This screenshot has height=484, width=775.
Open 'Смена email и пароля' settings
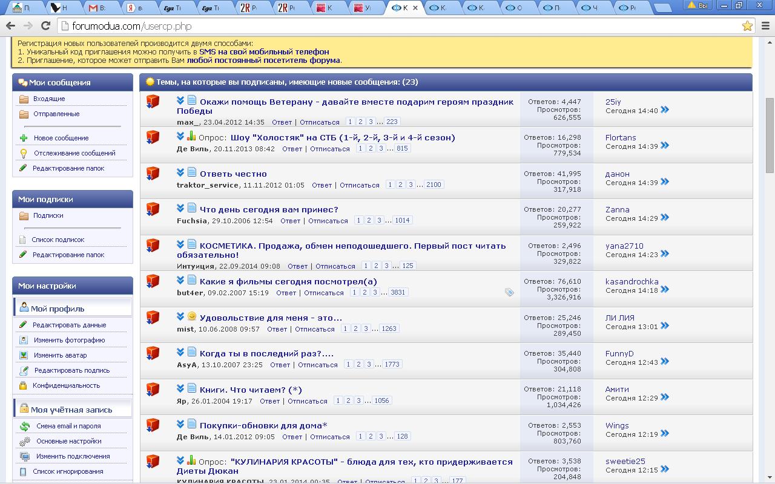[68, 426]
